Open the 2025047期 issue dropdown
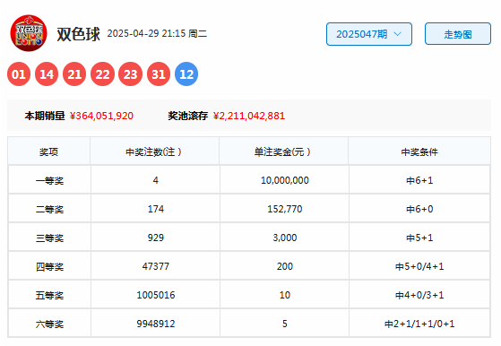501x346 pixels. (369, 34)
